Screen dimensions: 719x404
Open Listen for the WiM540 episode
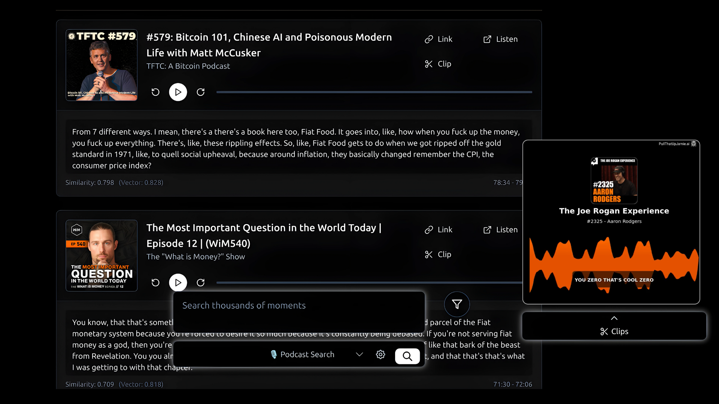(x=500, y=230)
